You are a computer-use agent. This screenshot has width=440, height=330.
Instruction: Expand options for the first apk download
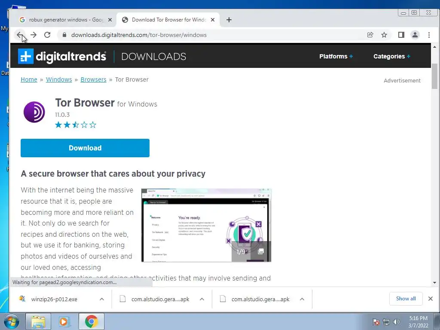click(202, 299)
